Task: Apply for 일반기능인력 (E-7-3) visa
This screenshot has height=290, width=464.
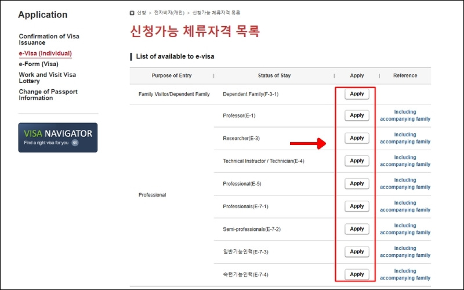Action: click(357, 252)
